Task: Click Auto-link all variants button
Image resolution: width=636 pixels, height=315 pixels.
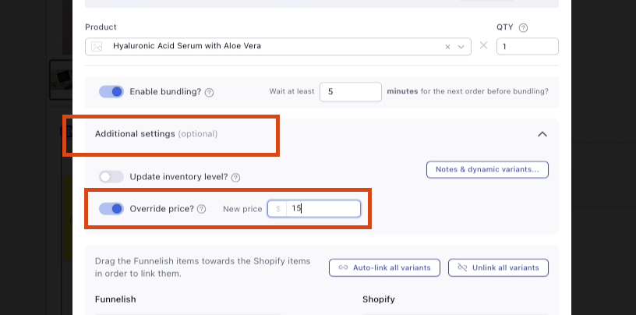Action: (385, 267)
